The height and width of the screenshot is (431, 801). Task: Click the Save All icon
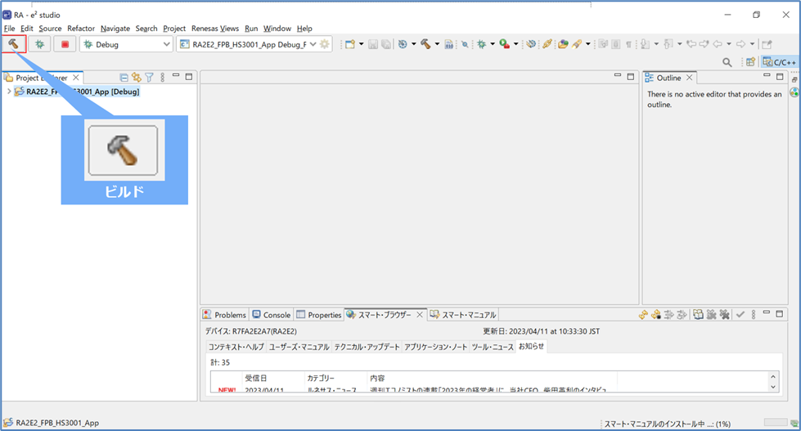pyautogui.click(x=386, y=44)
